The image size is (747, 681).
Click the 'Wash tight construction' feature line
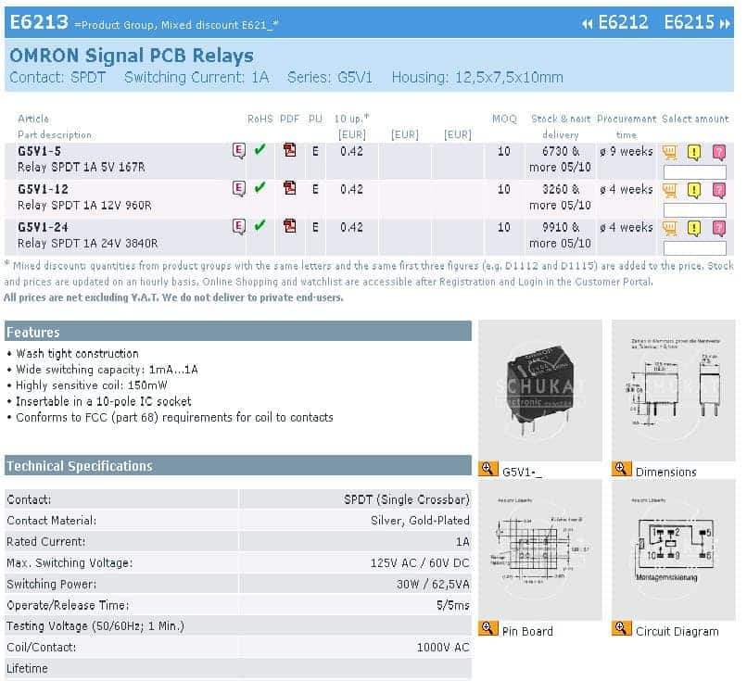point(77,354)
